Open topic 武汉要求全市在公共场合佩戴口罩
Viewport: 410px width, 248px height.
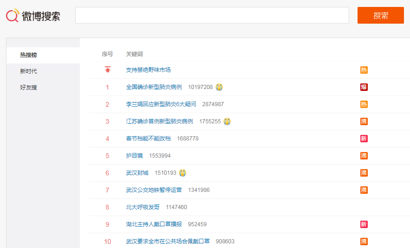point(168,241)
